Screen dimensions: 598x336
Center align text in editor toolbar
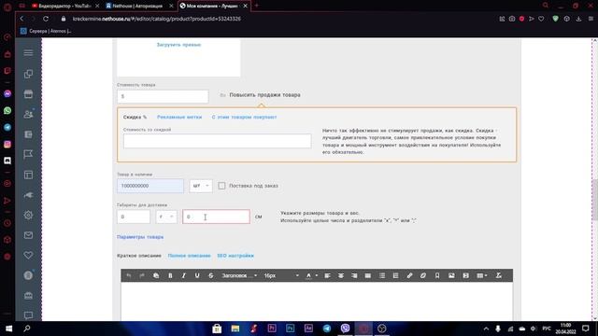340,275
